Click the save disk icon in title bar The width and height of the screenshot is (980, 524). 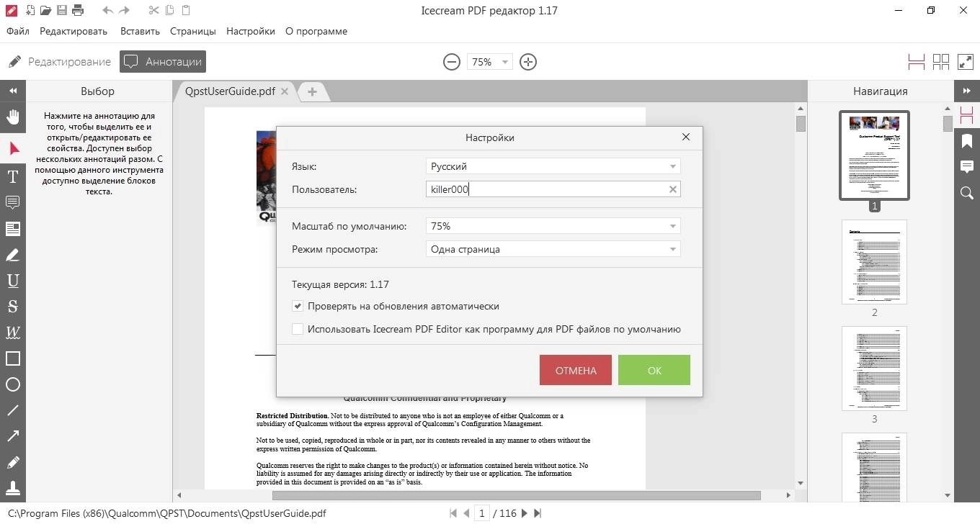[x=62, y=10]
